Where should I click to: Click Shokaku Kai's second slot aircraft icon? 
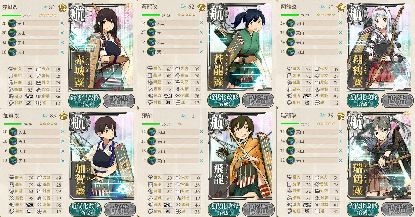[291, 33]
